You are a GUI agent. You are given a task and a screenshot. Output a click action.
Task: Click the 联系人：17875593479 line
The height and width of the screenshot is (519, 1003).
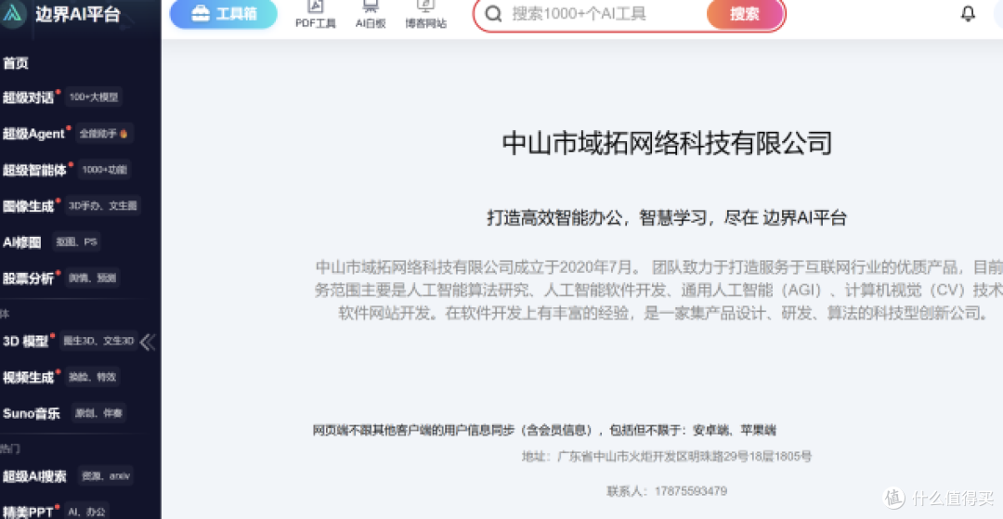(x=667, y=491)
